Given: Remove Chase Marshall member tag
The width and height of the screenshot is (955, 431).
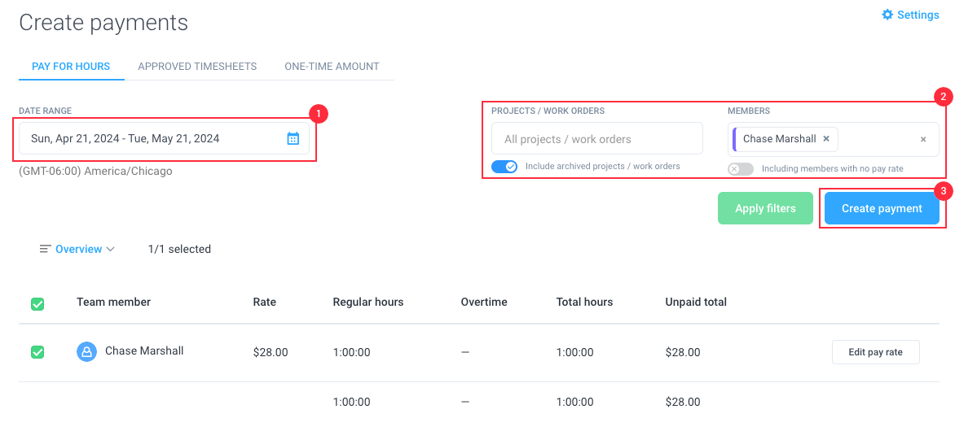Looking at the screenshot, I should (826, 138).
